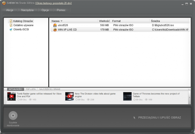The height and width of the screenshot is (134, 195).
Task: Minimize the DAEMON Tools window
Action: coord(182,4)
